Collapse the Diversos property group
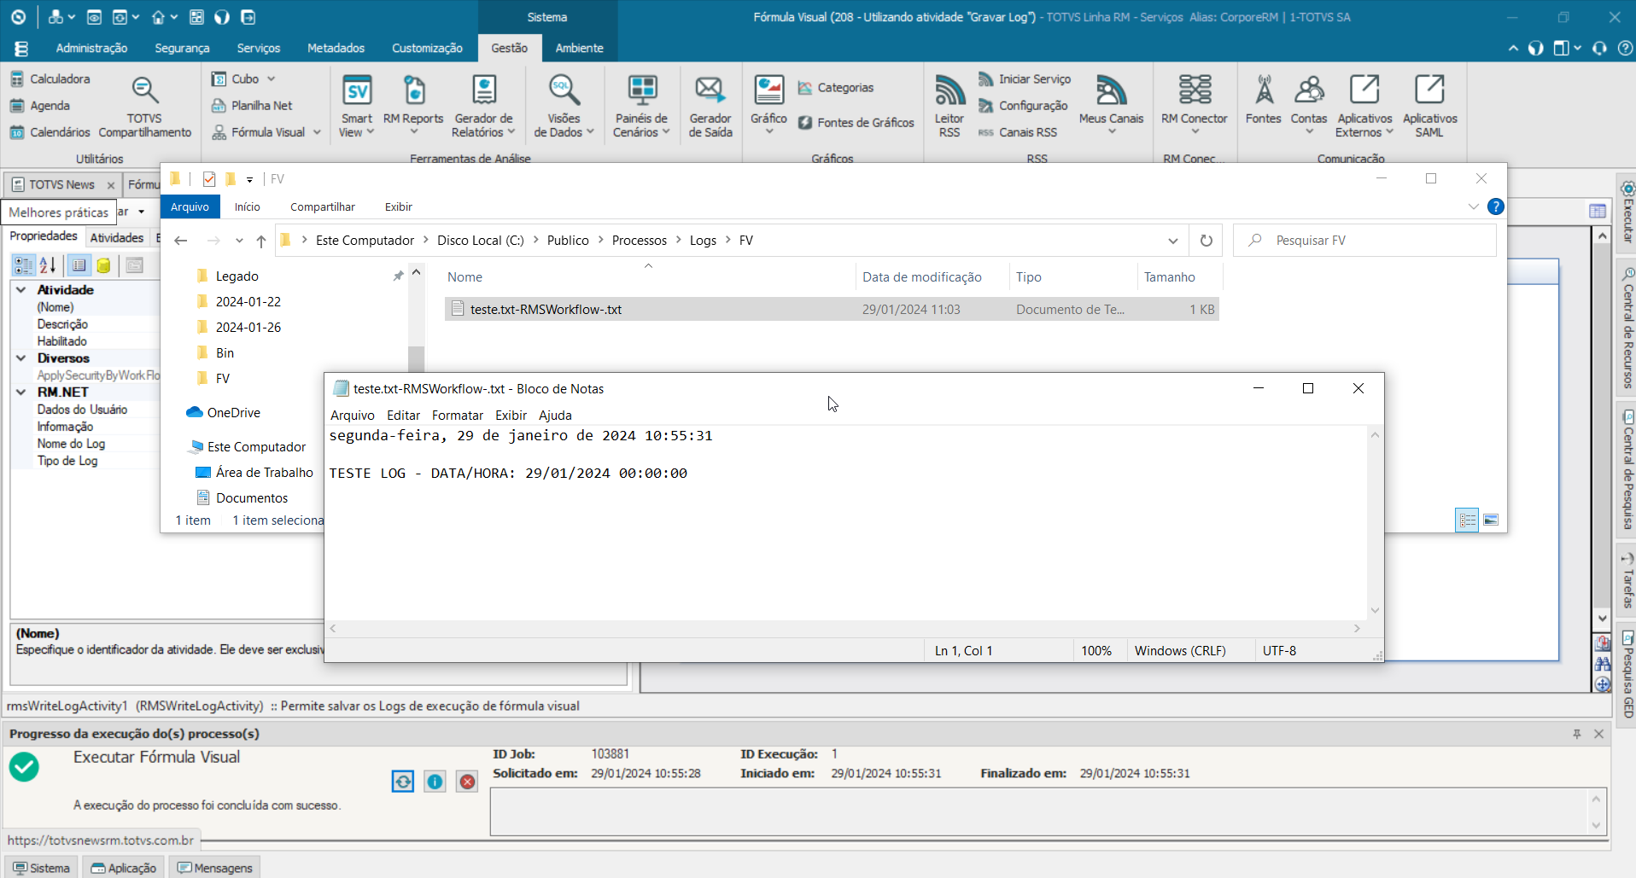Screen dimensions: 1636x878 click(x=21, y=358)
